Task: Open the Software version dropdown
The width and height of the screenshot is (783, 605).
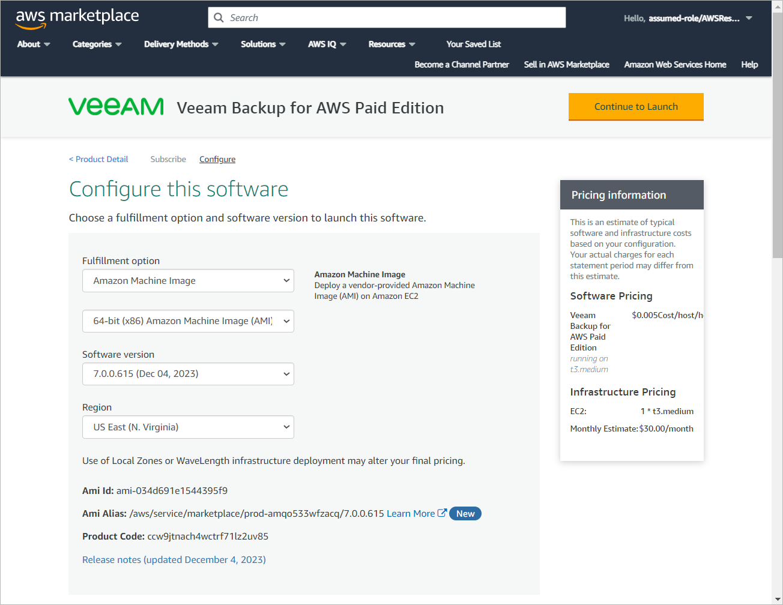Action: (188, 374)
